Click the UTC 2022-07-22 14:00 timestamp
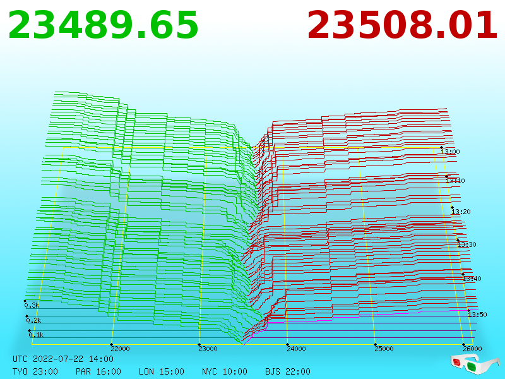505x379 pixels. (63, 359)
